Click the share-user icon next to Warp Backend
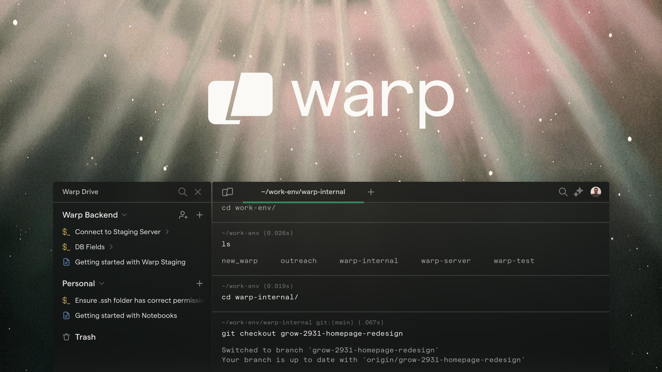 tap(183, 215)
